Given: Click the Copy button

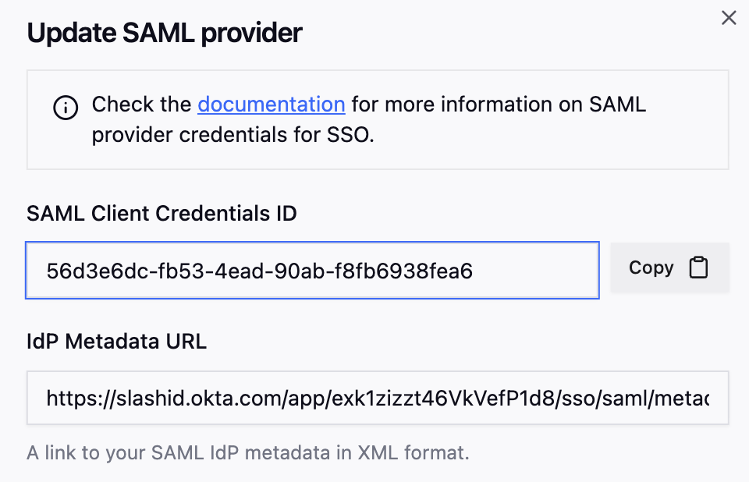Looking at the screenshot, I should point(669,268).
